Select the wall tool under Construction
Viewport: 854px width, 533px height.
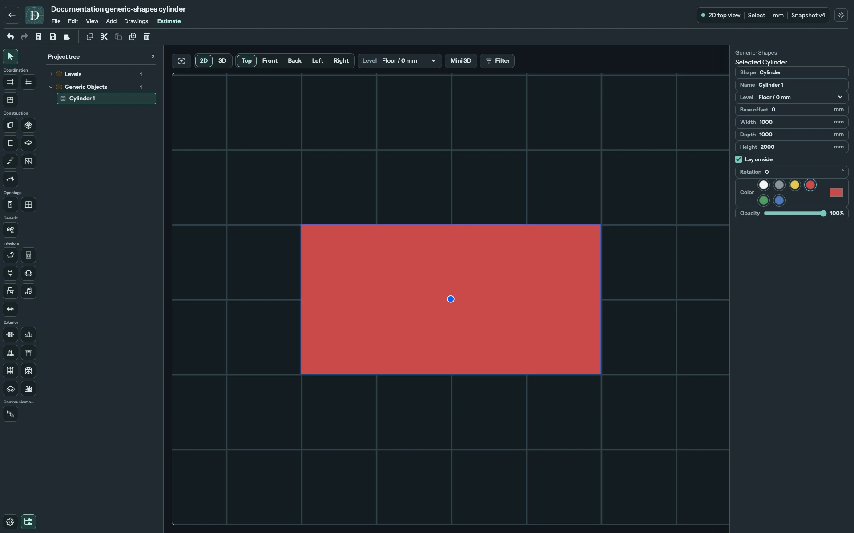(x=10, y=125)
